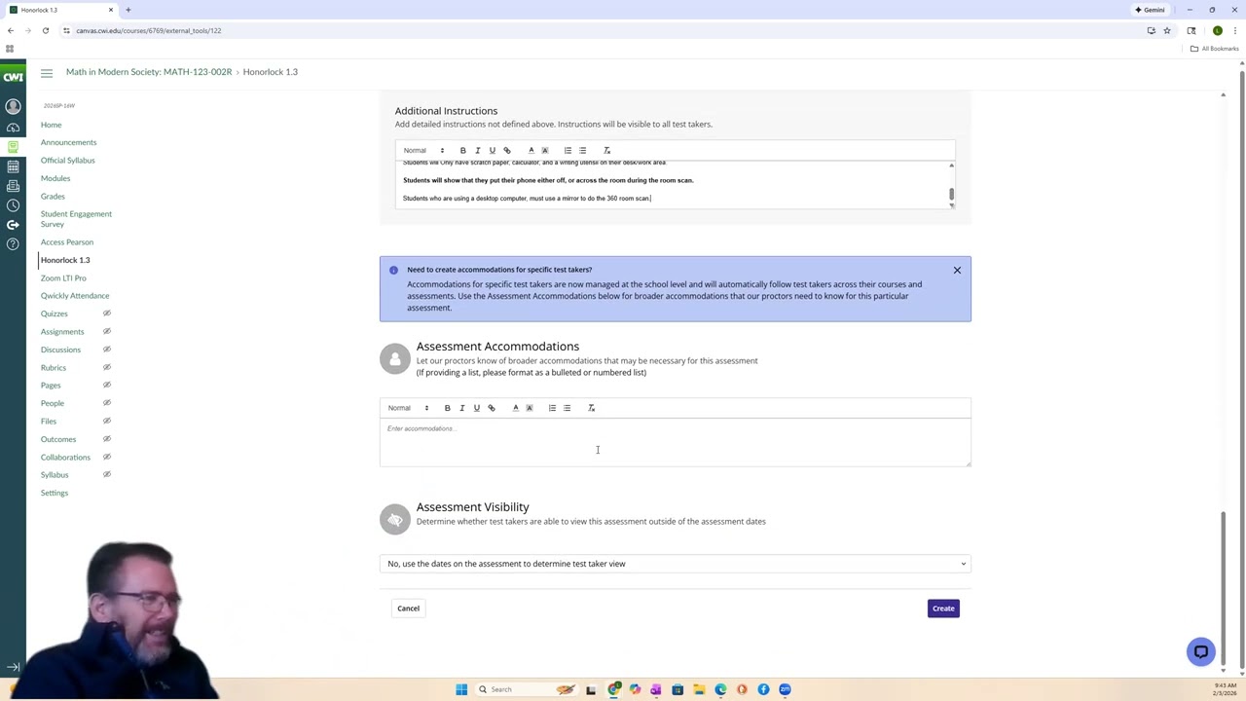
Task: Open Normal style dropdown in Additional Instructions
Action: click(x=423, y=150)
